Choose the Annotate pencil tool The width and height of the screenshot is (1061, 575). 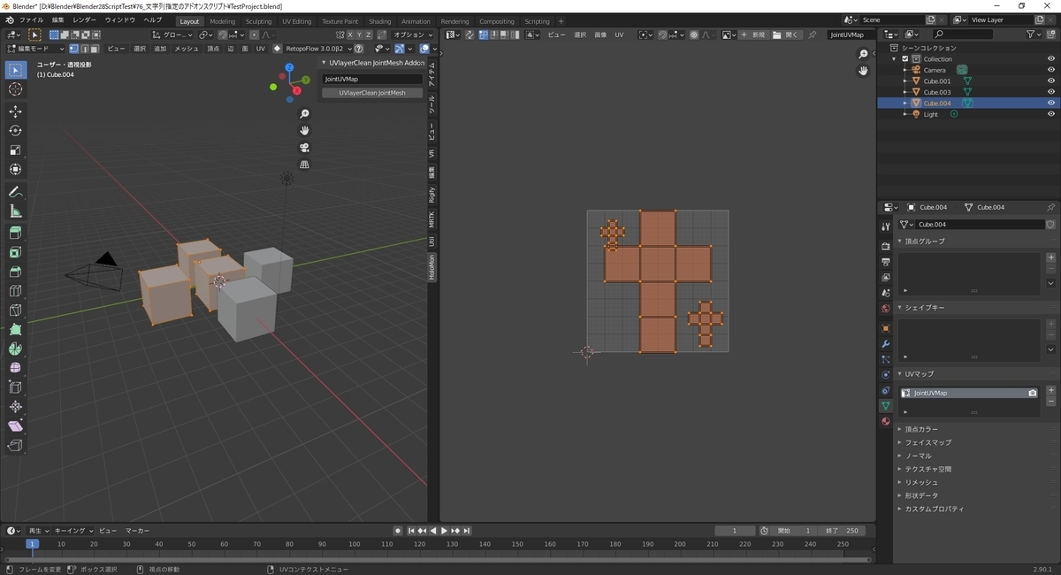click(x=15, y=192)
